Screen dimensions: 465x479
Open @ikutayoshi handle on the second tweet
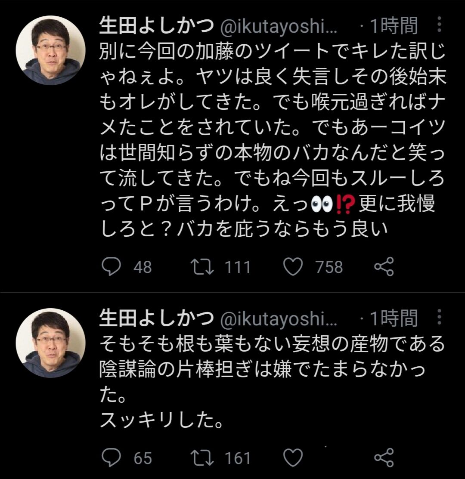tap(278, 319)
